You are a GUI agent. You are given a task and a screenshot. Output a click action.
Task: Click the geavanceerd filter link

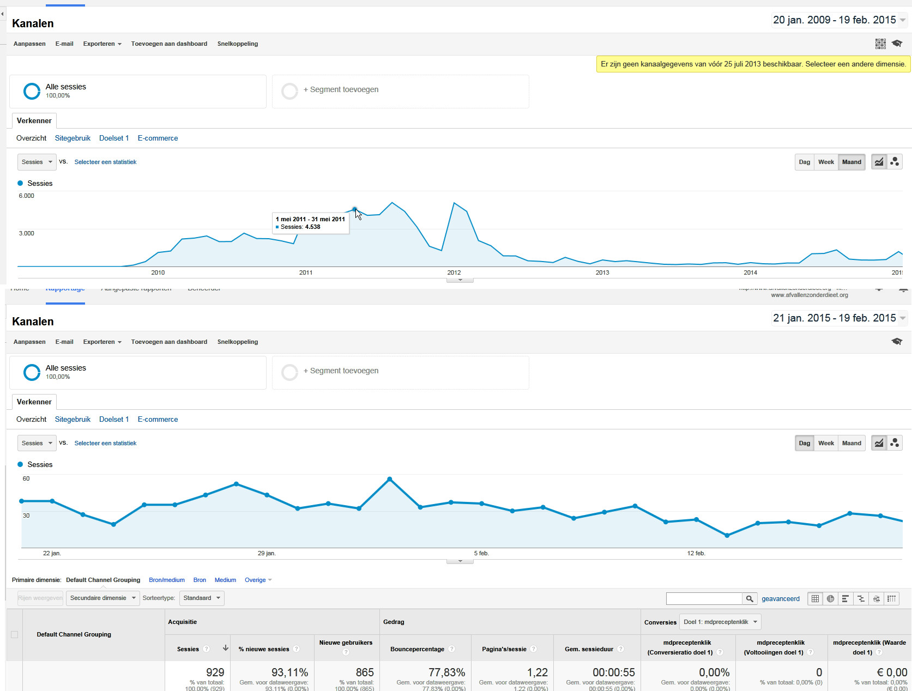781,598
